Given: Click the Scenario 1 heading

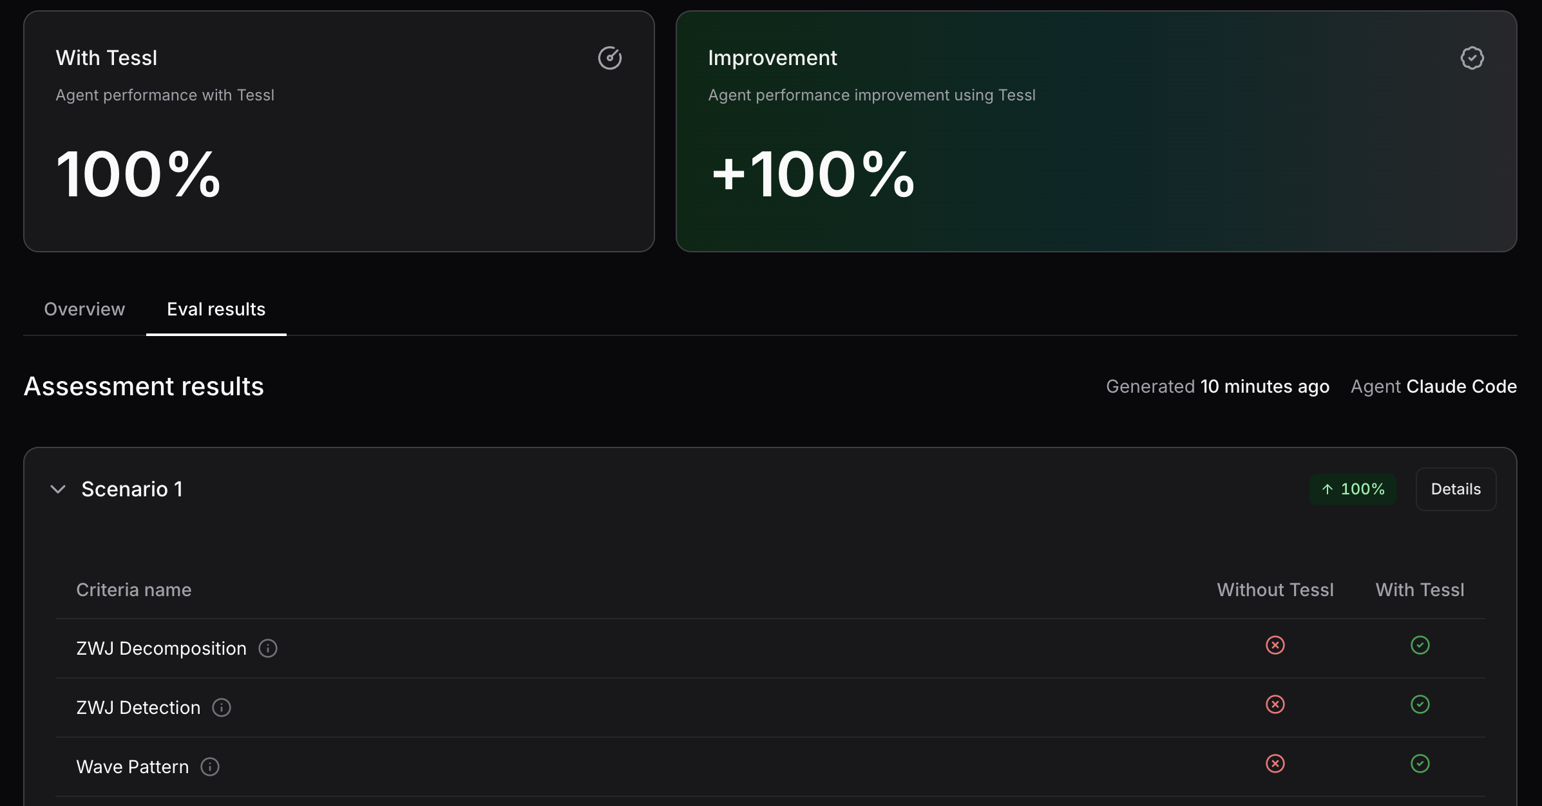Looking at the screenshot, I should [132, 489].
